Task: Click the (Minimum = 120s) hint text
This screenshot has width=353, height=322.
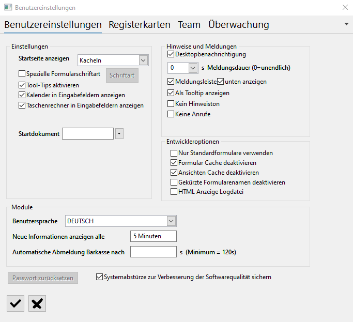Action: 211,252
